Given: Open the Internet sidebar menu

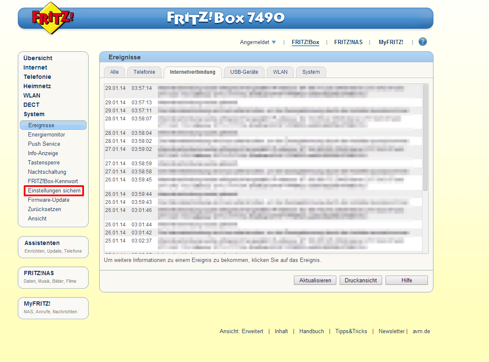Looking at the screenshot, I should coord(35,67).
